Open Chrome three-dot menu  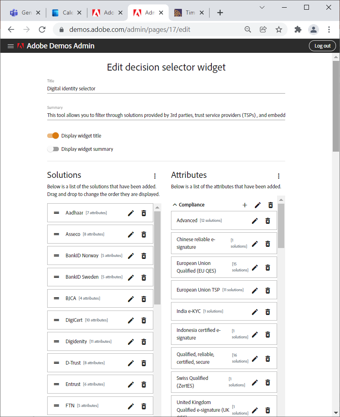click(x=329, y=29)
